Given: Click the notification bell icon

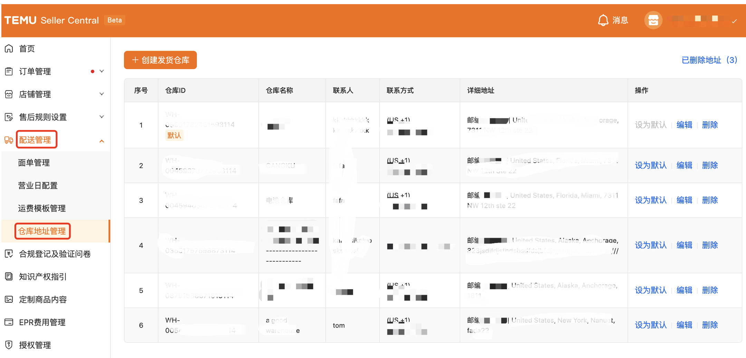Looking at the screenshot, I should pyautogui.click(x=603, y=20).
